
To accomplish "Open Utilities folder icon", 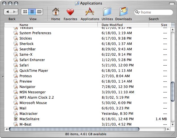I will click(x=107, y=12).
